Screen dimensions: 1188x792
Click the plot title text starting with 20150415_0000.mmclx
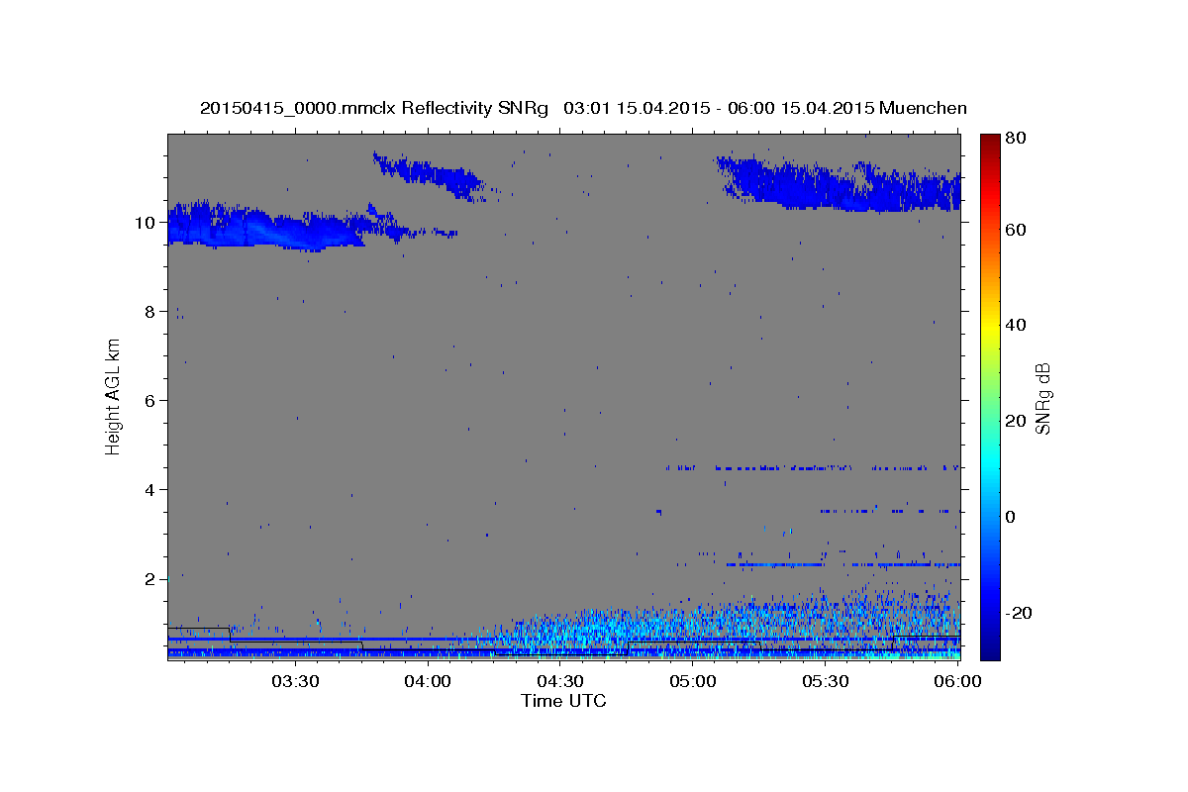coord(583,107)
